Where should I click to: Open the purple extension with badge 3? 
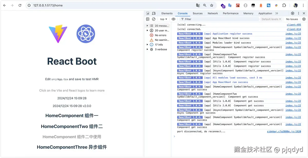click(223, 5)
